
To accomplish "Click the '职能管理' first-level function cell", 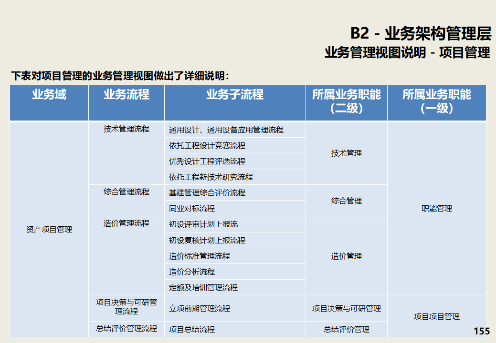I will click(x=437, y=209).
